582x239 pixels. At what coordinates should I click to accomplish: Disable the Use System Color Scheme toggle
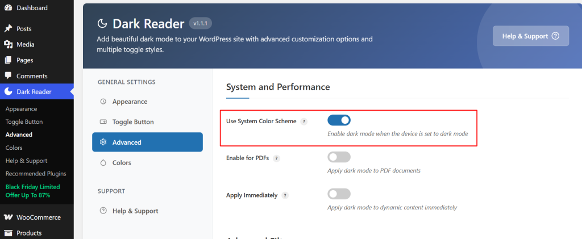click(339, 120)
